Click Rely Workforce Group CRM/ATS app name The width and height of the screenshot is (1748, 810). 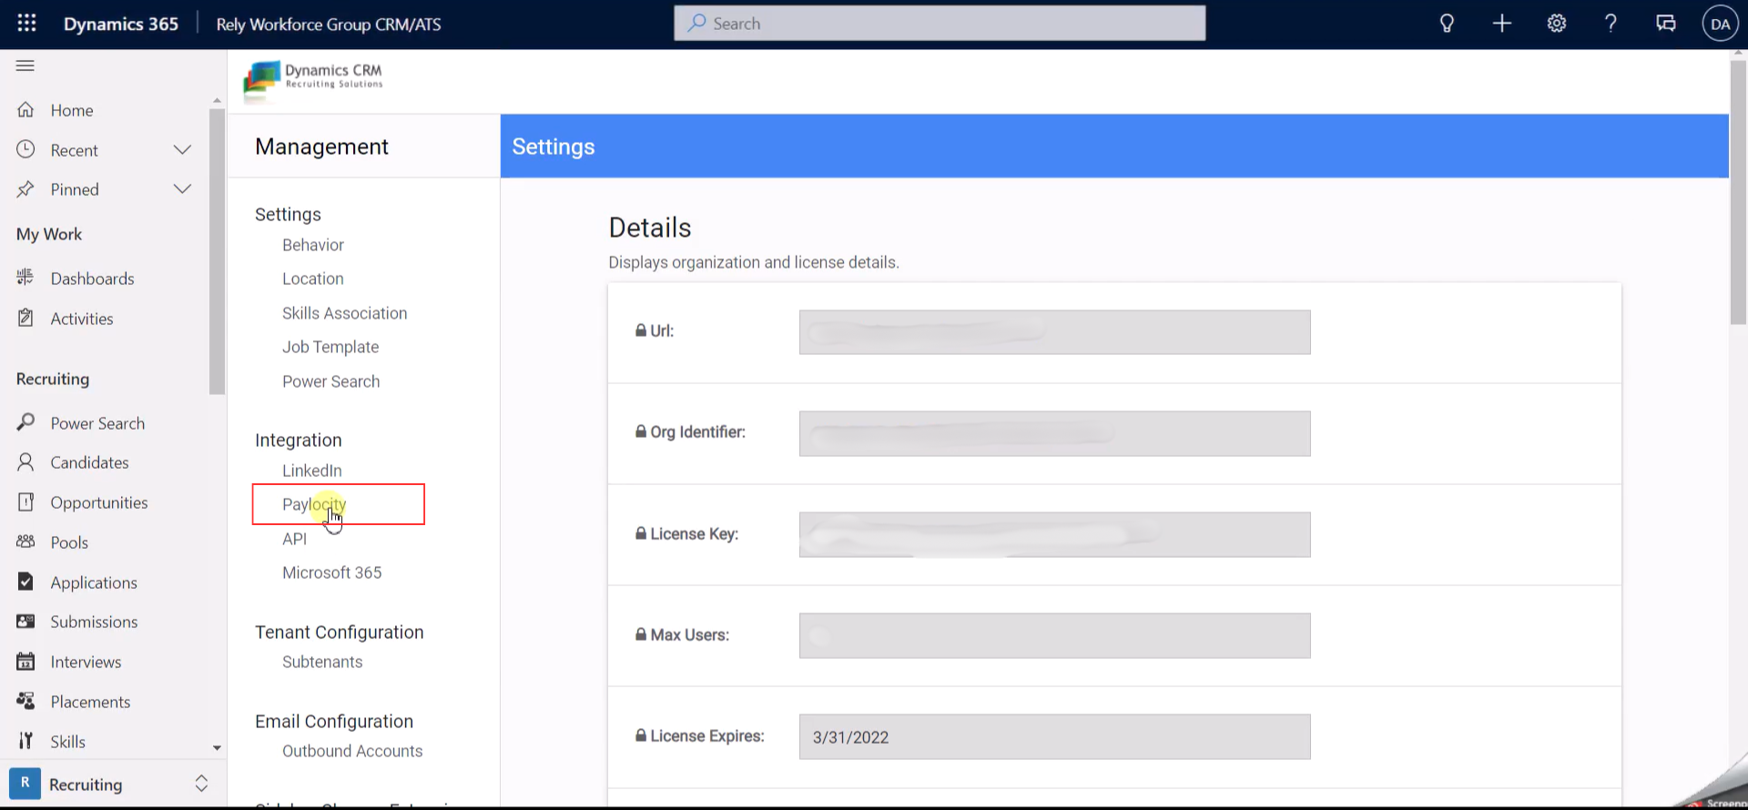[x=329, y=25]
